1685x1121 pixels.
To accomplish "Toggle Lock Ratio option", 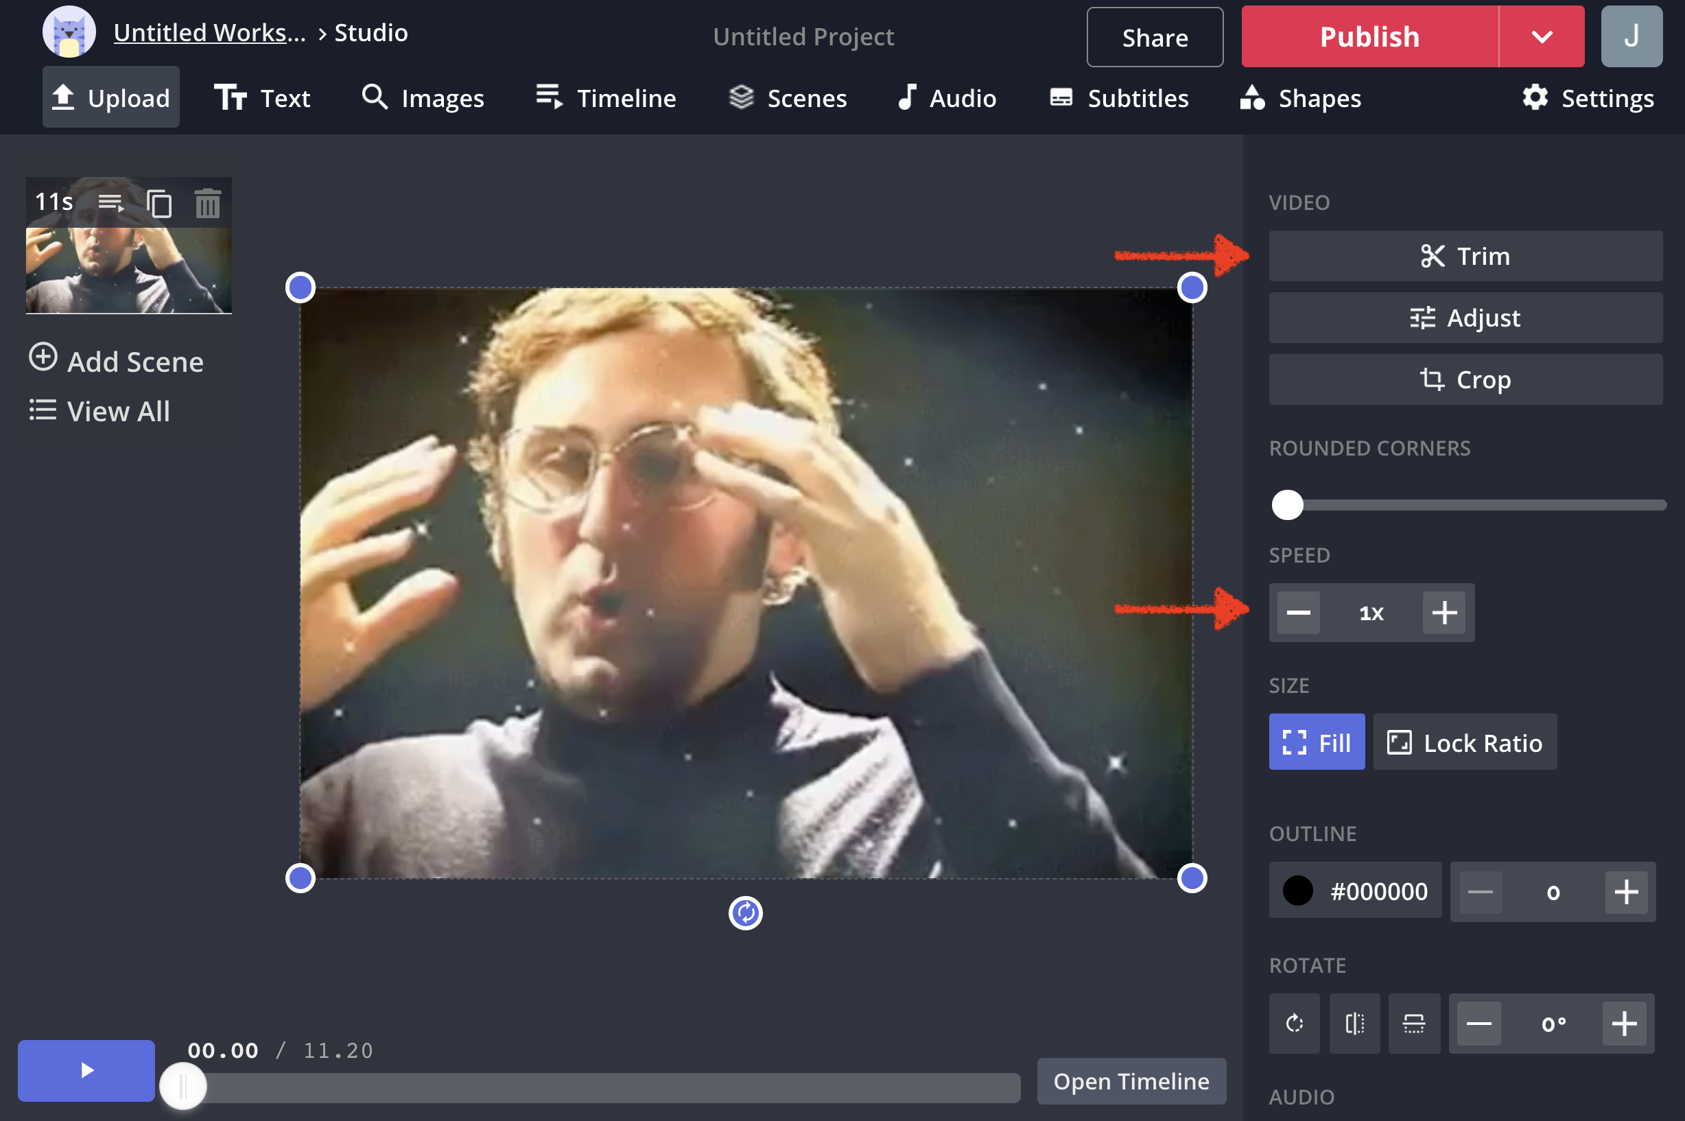I will coord(1464,742).
